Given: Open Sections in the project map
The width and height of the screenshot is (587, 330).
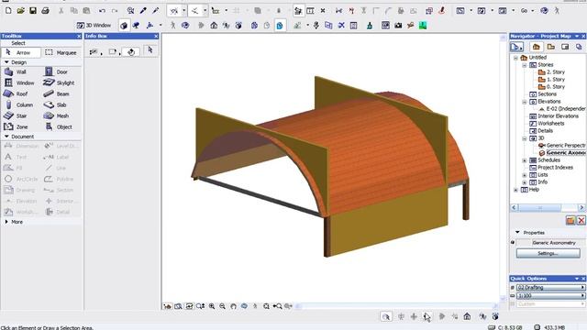Looking at the screenshot, I should coord(543,93).
